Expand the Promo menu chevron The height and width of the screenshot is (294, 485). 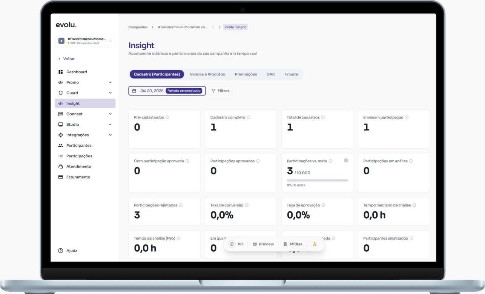(x=110, y=82)
